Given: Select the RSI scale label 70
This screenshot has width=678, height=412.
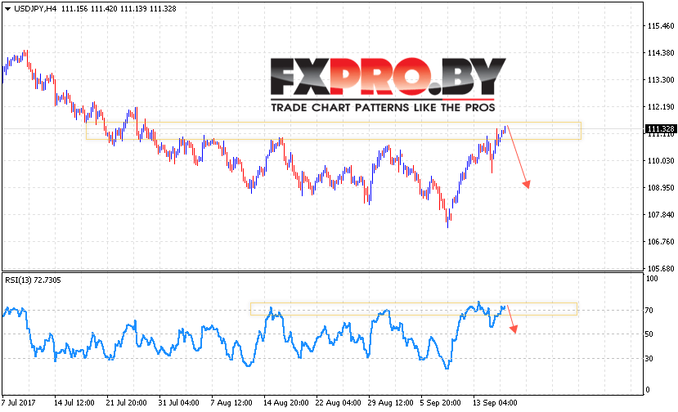Looking at the screenshot, I should (649, 311).
